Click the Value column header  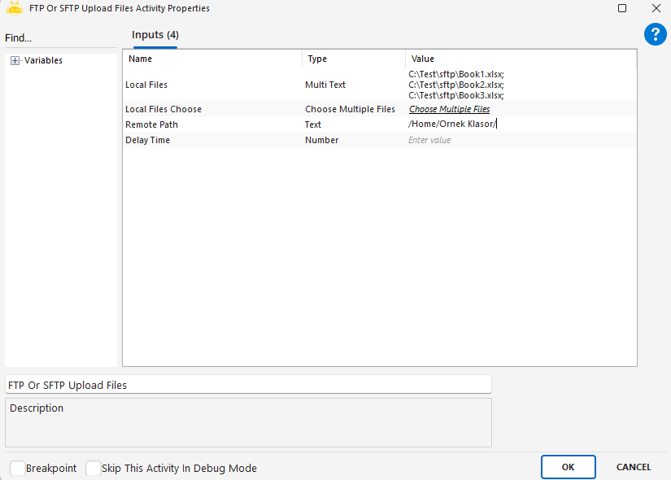click(x=423, y=59)
